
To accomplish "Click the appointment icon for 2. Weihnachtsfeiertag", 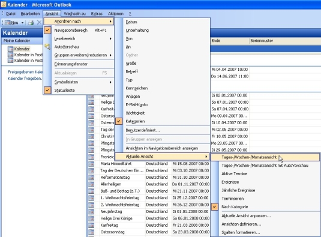I will click(x=91, y=205).
